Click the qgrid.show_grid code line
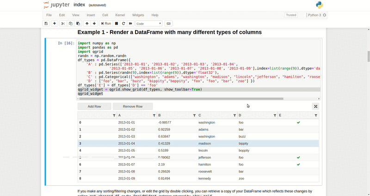This screenshot has width=370, height=196. pyautogui.click(x=140, y=89)
